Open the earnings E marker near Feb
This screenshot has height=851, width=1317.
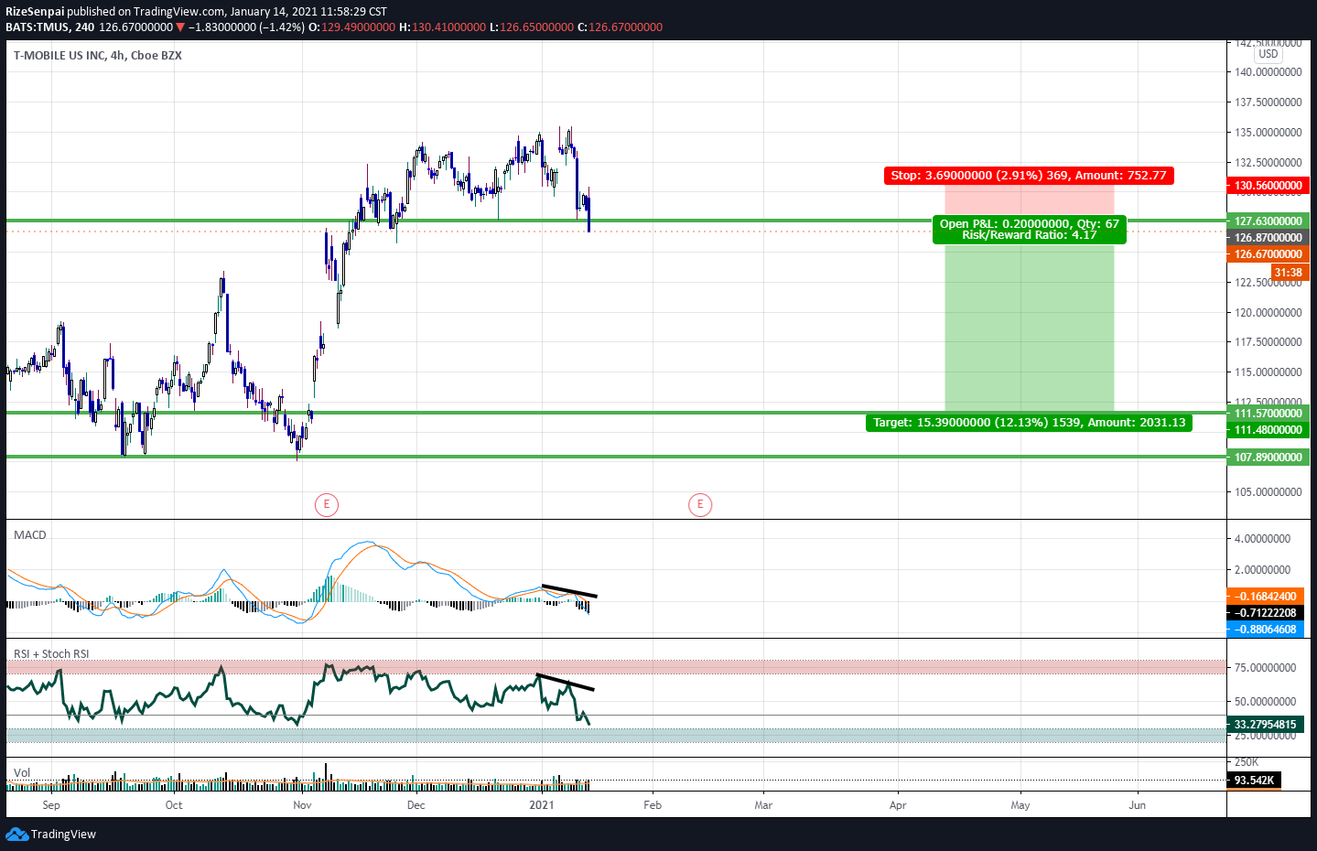pyautogui.click(x=700, y=504)
